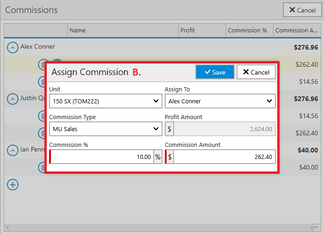
Task: Sort by the Profit column header
Action: 202,31
